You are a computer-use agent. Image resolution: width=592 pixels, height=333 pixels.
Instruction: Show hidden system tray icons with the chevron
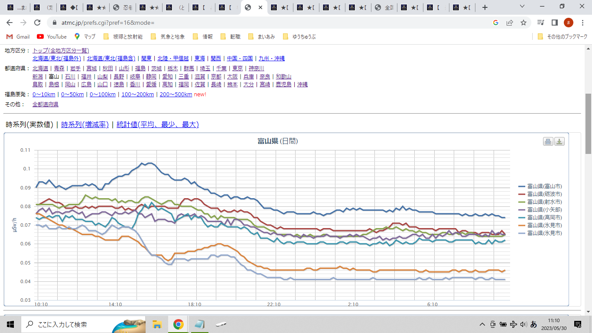point(482,324)
